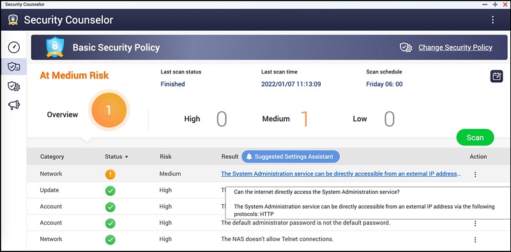Click the green check status in Update row
The height and width of the screenshot is (252, 511).
(x=110, y=191)
